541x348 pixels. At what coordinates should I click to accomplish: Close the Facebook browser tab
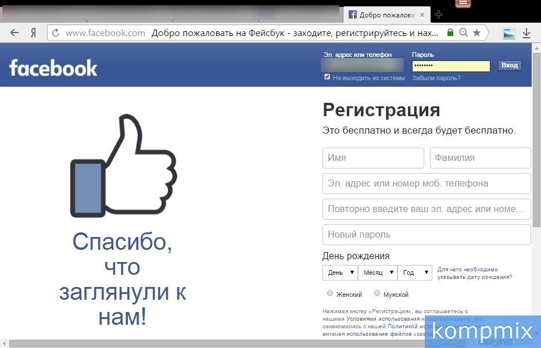tap(422, 15)
